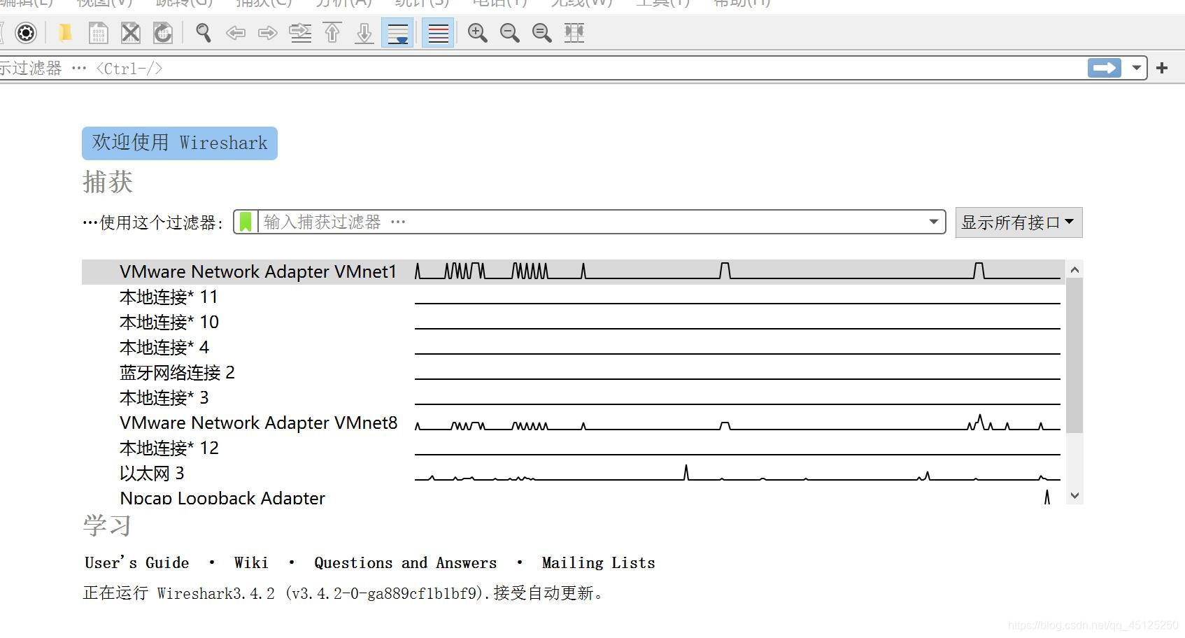The image size is (1185, 638).
Task: Click the close capture file icon
Action: [x=131, y=33]
